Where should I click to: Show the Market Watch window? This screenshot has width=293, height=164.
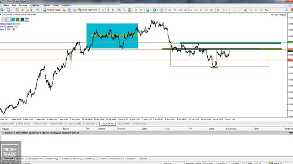pos(17,10)
